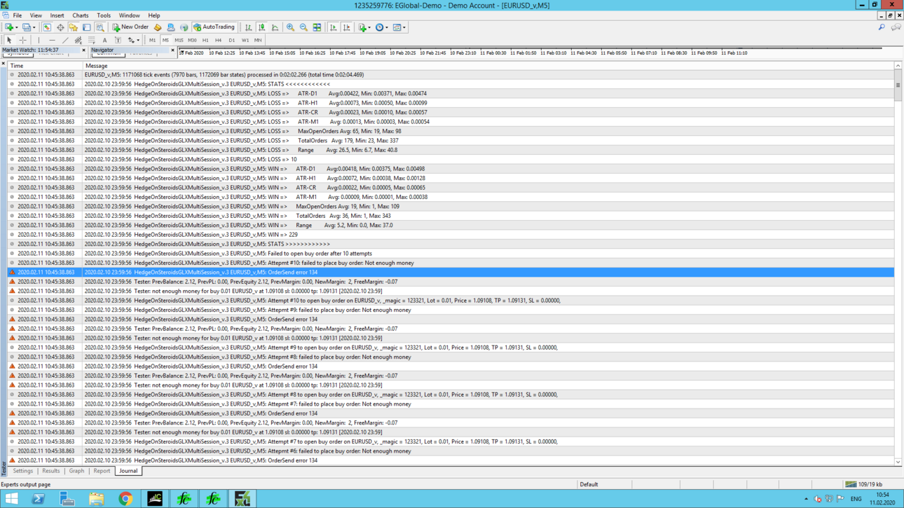The height and width of the screenshot is (508, 904).
Task: Open the MetaEditor icon
Action: 158,27
